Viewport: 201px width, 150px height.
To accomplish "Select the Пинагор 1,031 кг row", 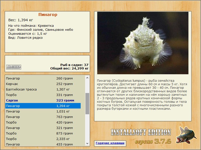I will coord(43,111).
